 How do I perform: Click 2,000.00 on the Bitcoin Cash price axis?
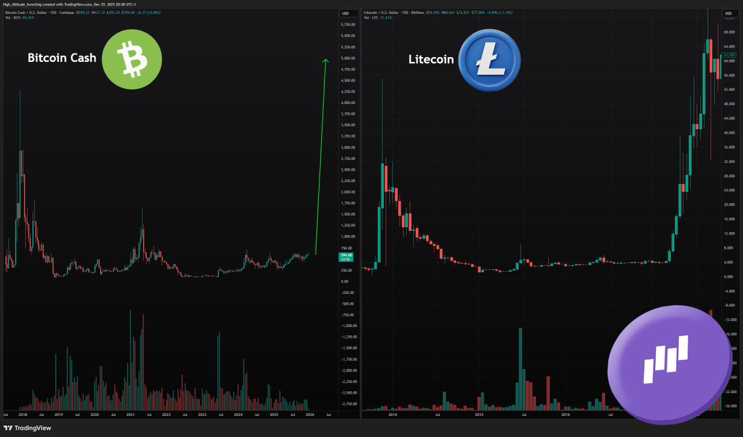(x=347, y=192)
